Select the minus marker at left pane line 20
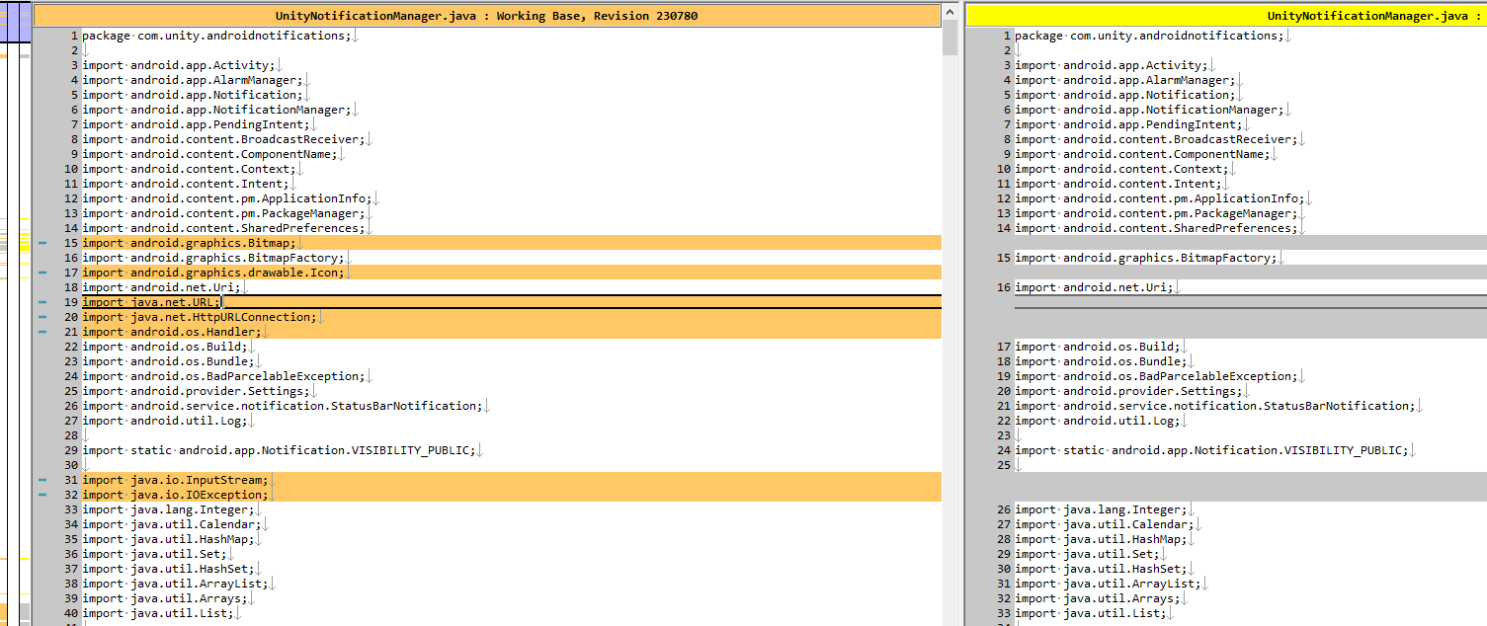This screenshot has height=626, width=1487. click(42, 317)
